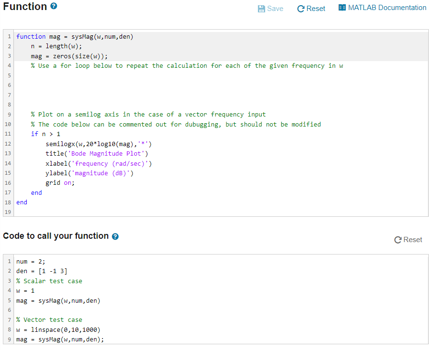Click help icon next to Code to call your function
This screenshot has width=435, height=350.
tap(115, 236)
